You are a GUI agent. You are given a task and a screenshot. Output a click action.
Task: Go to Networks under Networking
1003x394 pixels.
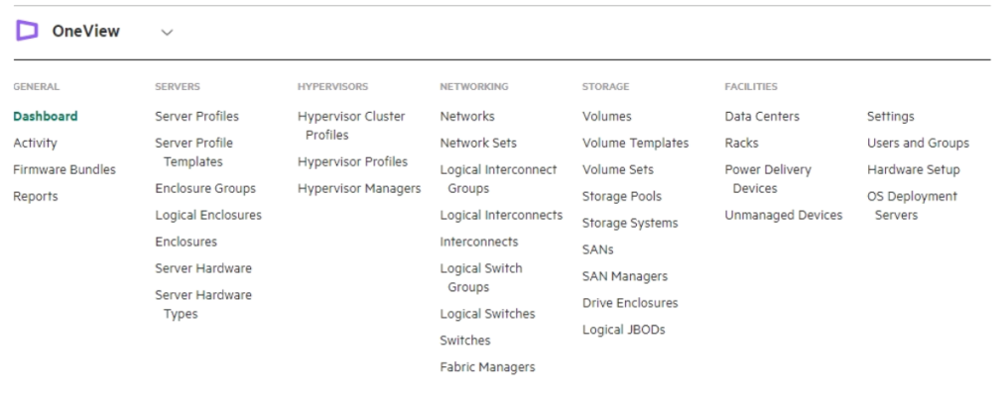467,116
